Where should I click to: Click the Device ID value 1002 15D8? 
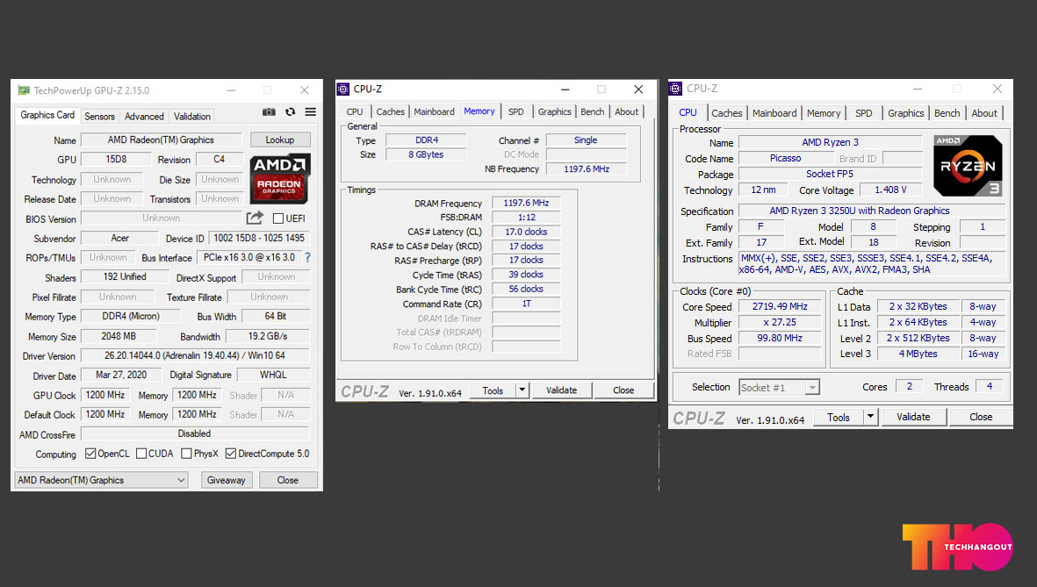click(259, 238)
